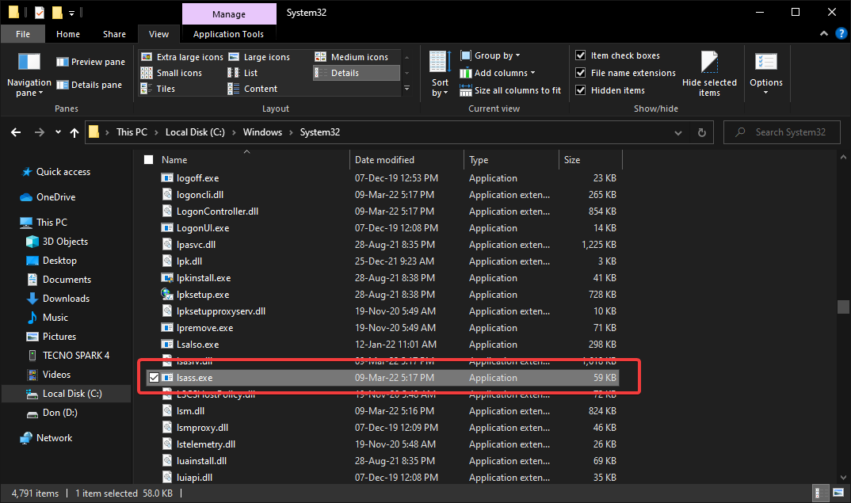Screen dimensions: 851x503
Task: Toggle the Item check boxes option
Action: click(x=582, y=55)
